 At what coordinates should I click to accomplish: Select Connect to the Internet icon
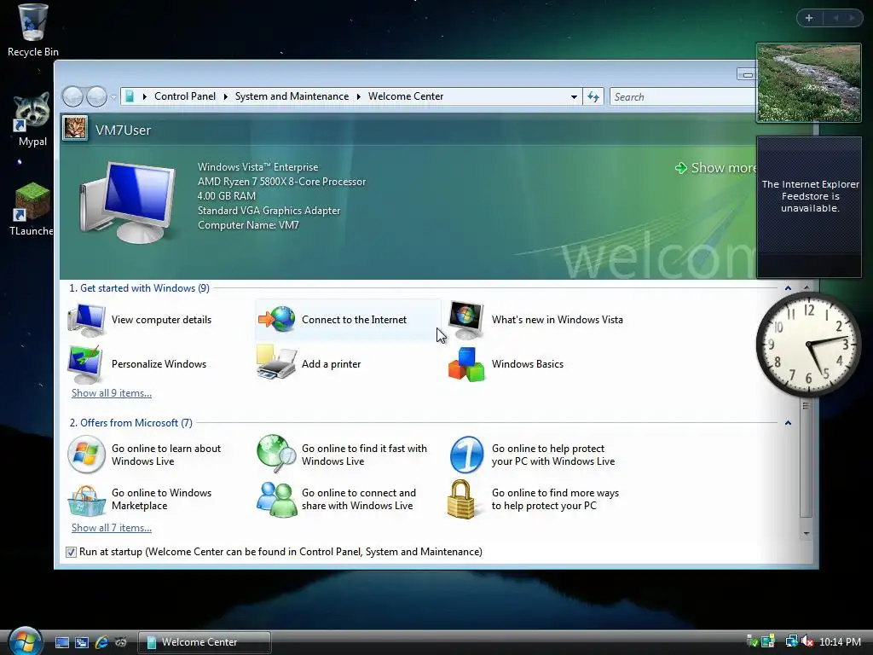pyautogui.click(x=277, y=319)
